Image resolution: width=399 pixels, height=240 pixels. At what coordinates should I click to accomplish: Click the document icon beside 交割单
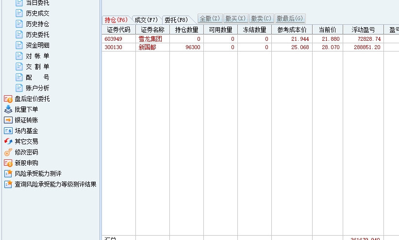tap(19, 67)
